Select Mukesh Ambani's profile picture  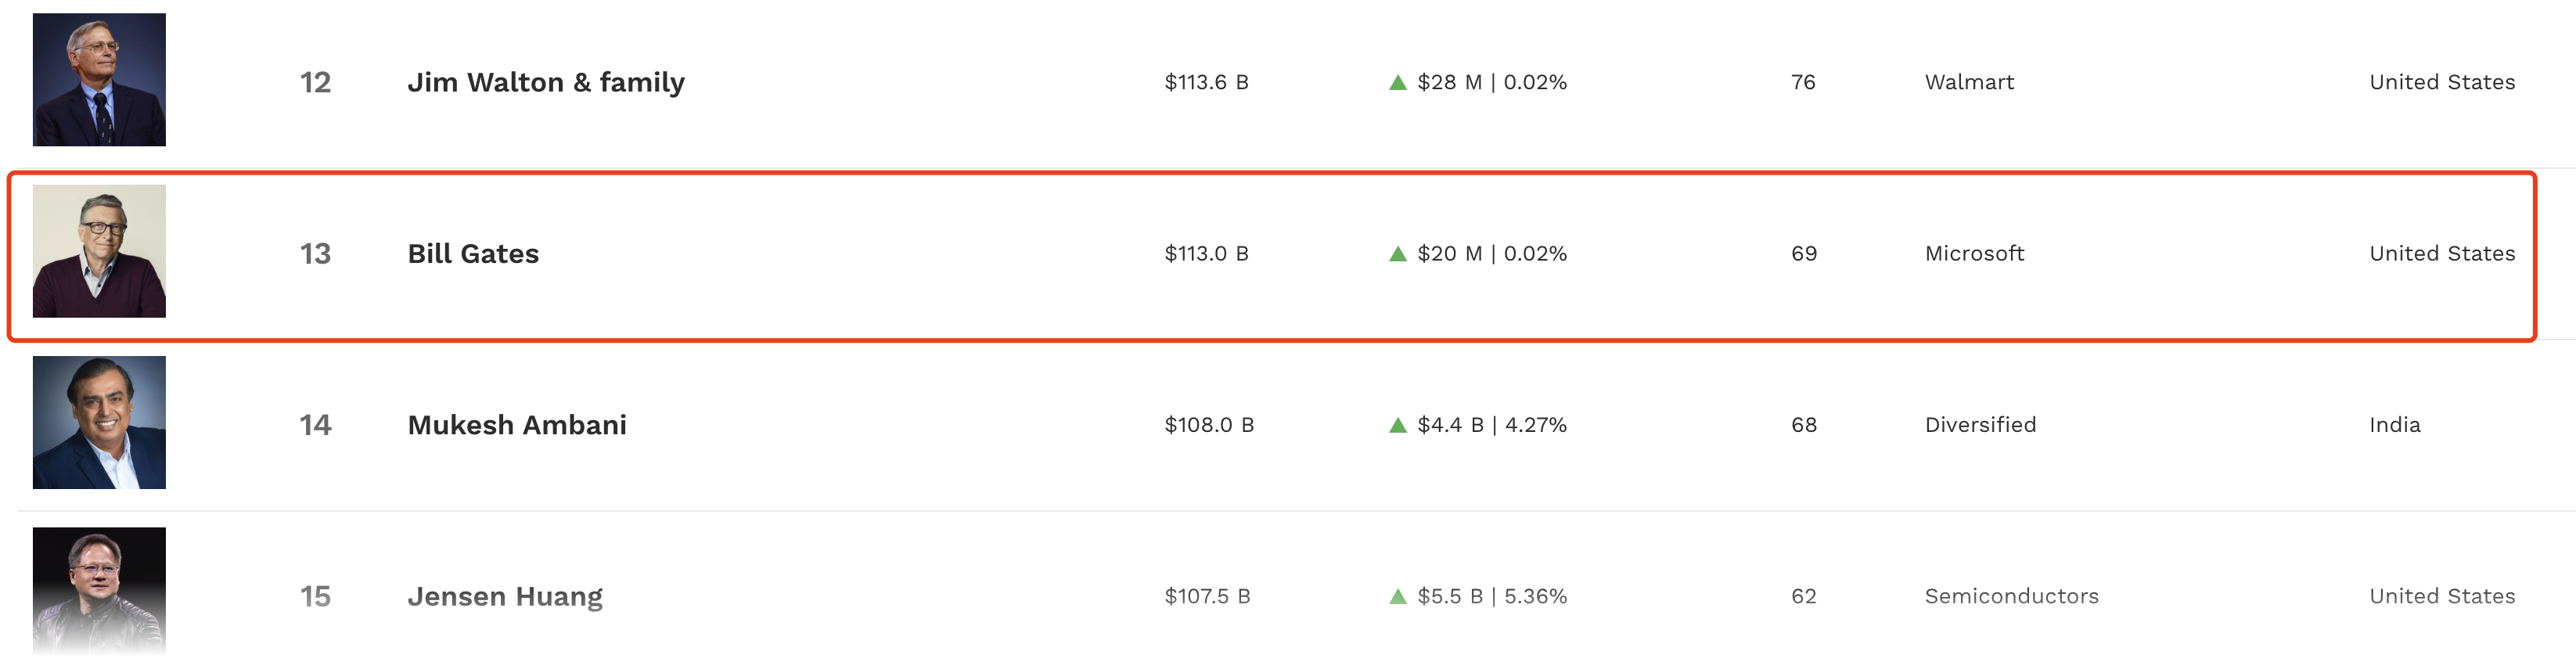[99, 423]
